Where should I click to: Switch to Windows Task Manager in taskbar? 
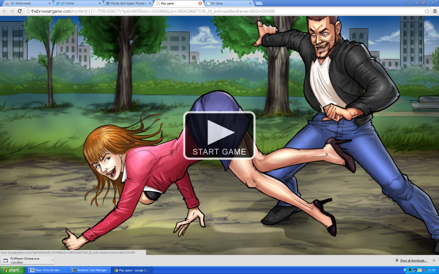coord(89,270)
